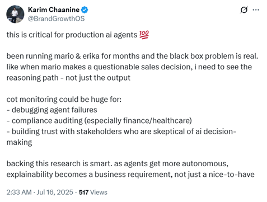
Task: Select the 'debugging agent failures' bullet
Action: pos(52,110)
